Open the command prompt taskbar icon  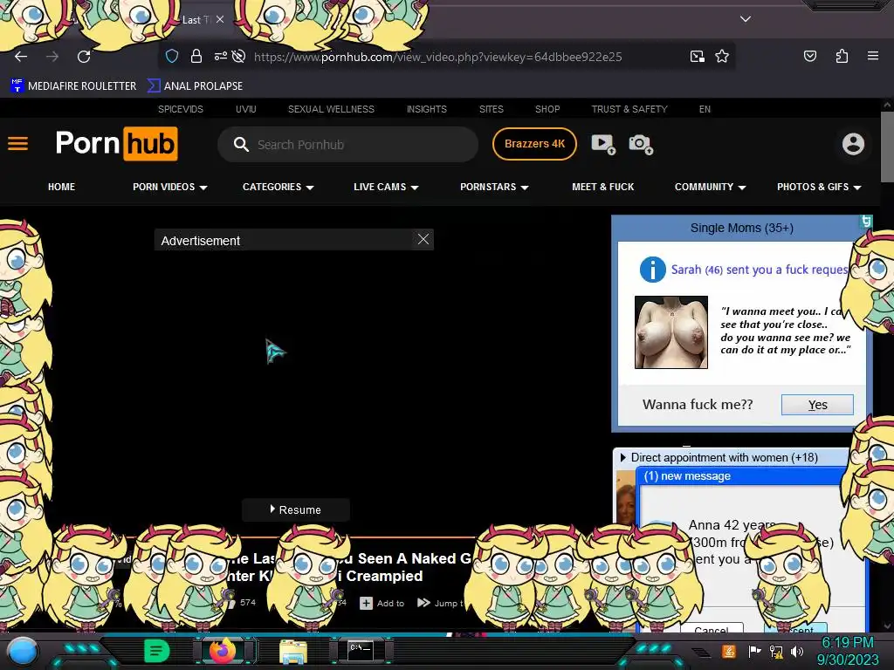pyautogui.click(x=361, y=651)
